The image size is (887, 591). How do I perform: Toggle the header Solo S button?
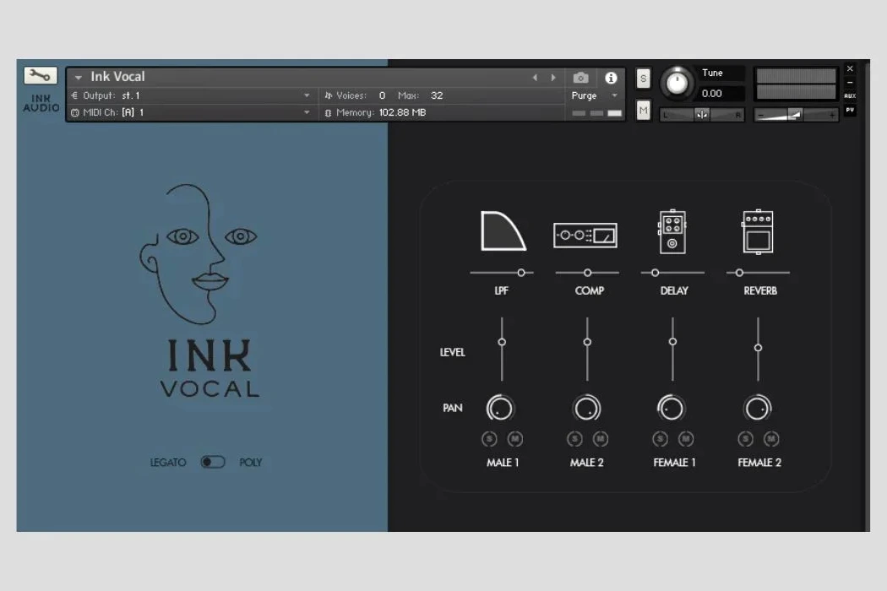[643, 79]
